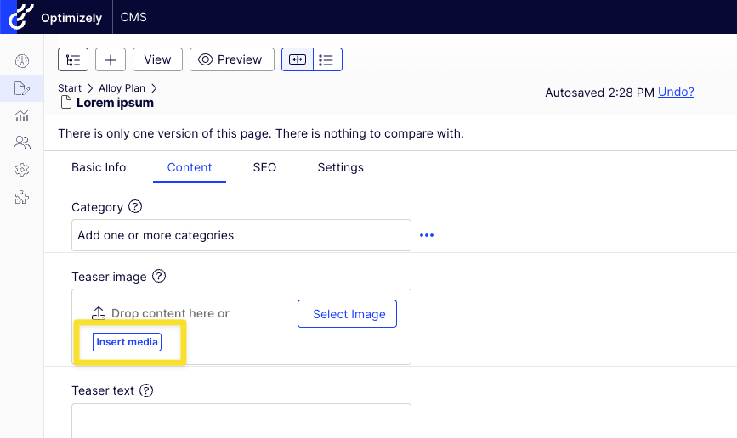
Task: Click the Select Image button
Action: pos(348,313)
